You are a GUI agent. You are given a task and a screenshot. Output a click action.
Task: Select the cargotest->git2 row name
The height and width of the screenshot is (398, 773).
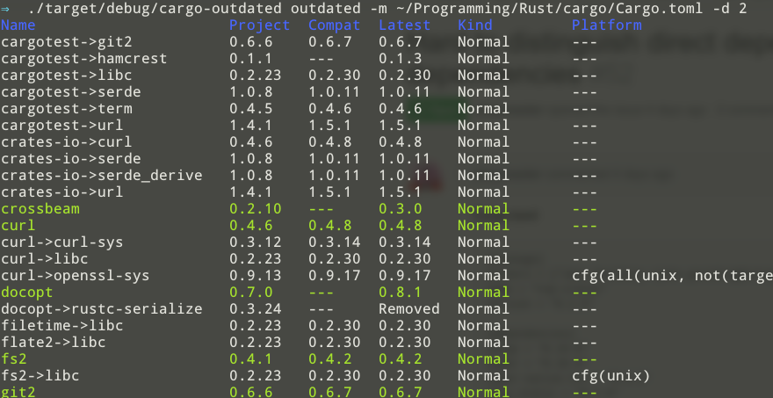(67, 42)
